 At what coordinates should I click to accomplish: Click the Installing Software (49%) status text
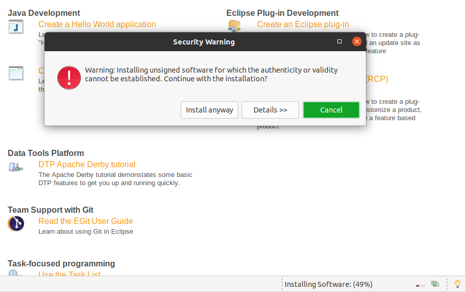click(328, 284)
